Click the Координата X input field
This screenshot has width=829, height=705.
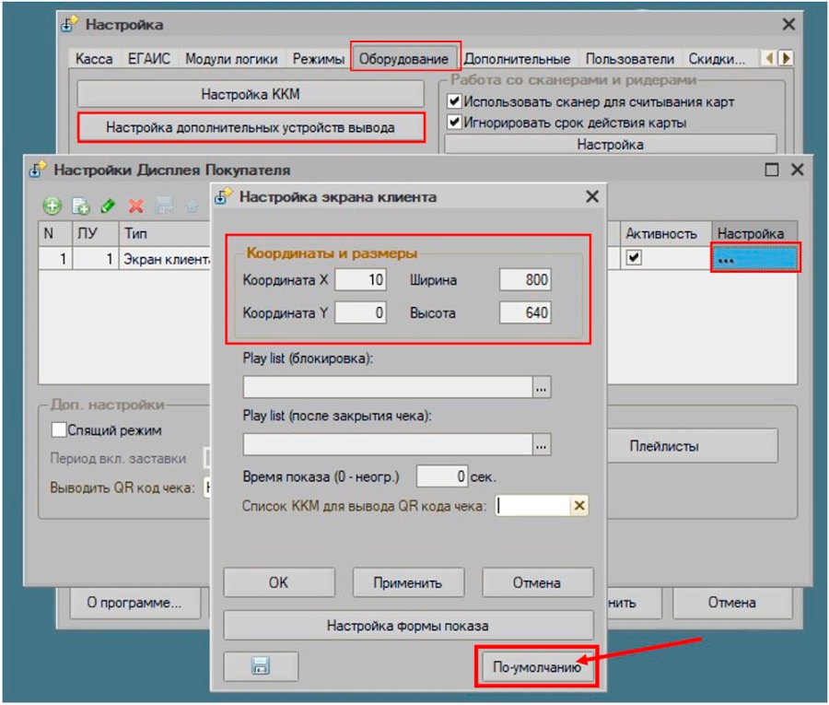click(360, 279)
